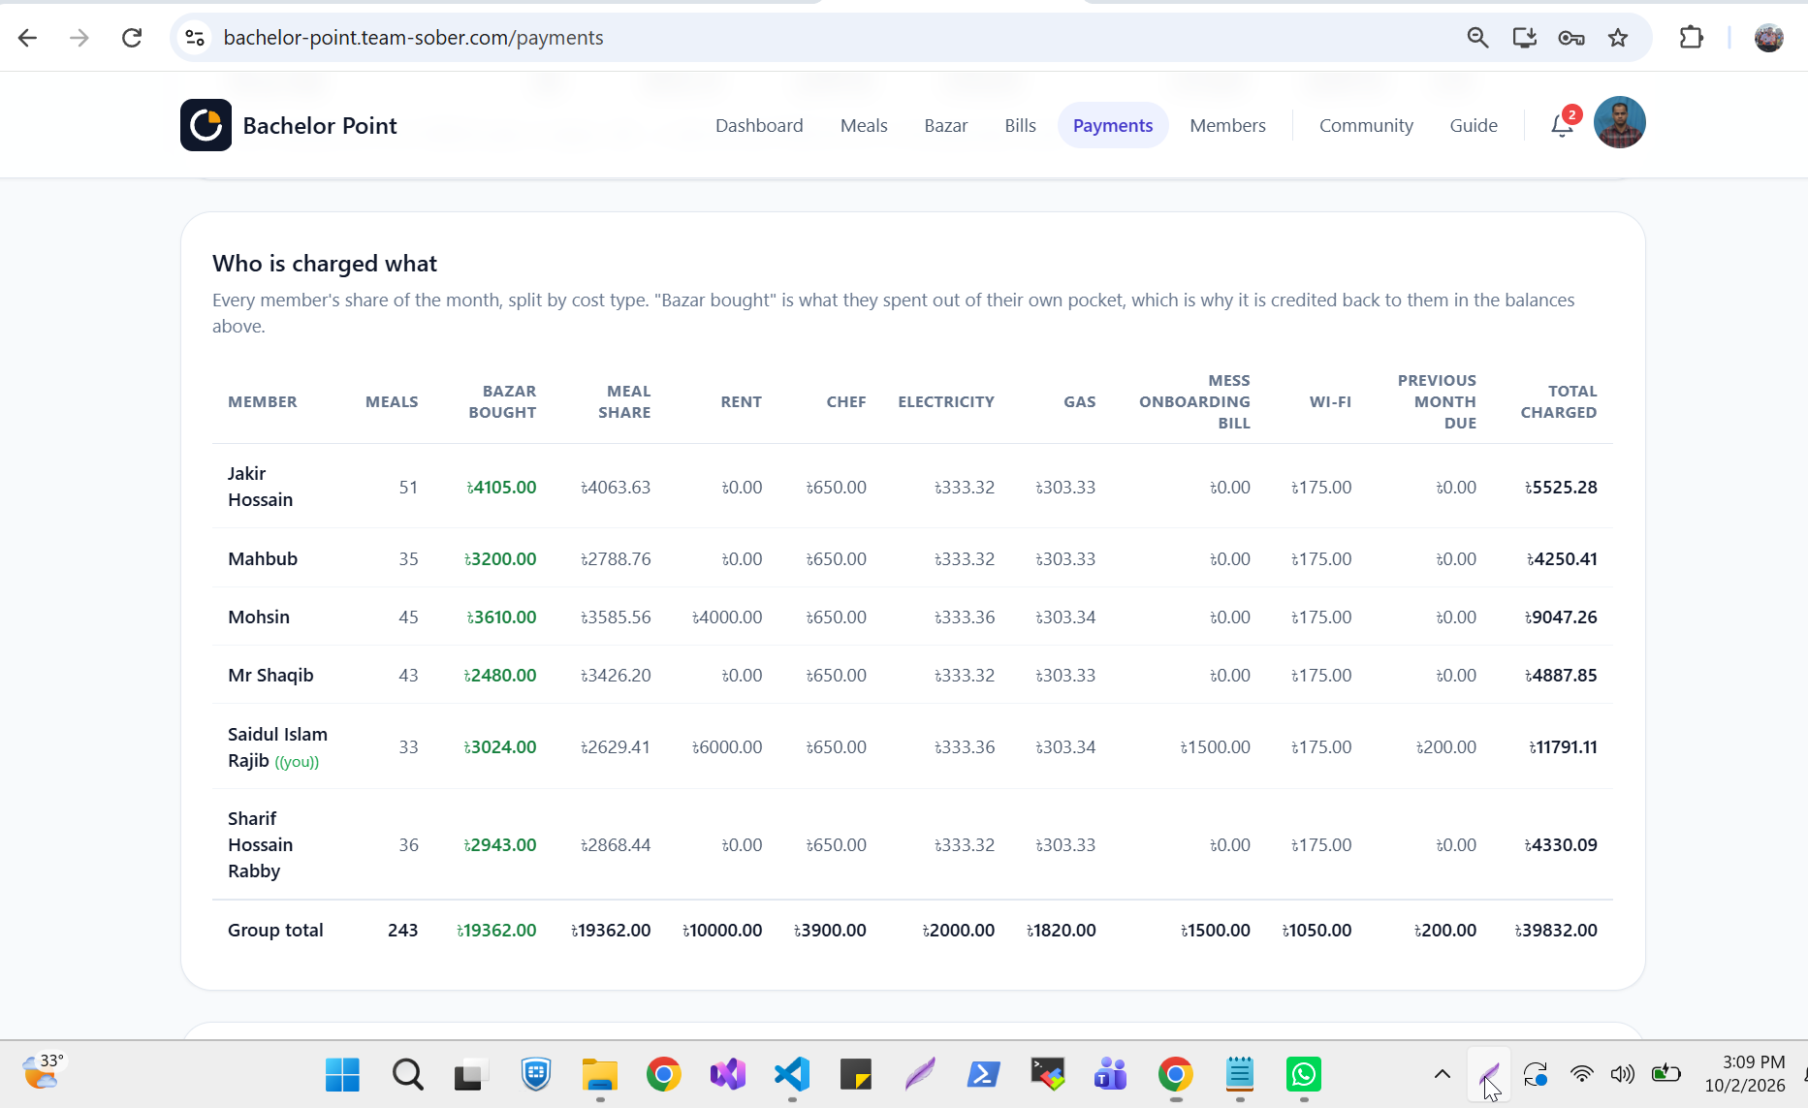Open the Chrome profile avatar
This screenshot has width=1808, height=1108.
coord(1768,38)
